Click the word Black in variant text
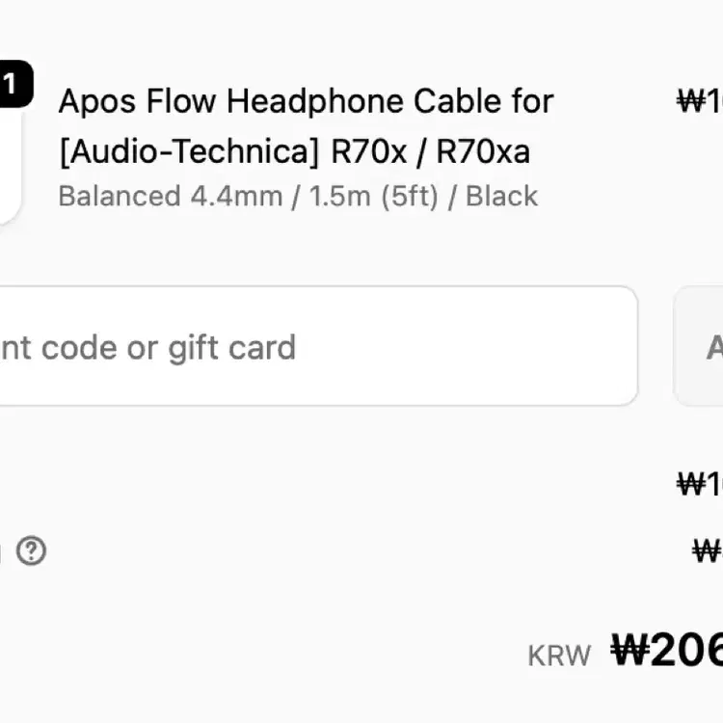Viewport: 723px width, 723px height. [x=501, y=196]
